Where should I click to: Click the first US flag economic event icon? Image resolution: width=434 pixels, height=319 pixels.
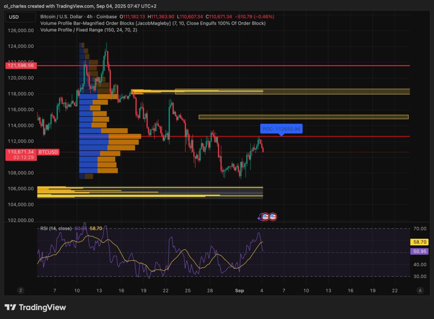tap(265, 217)
